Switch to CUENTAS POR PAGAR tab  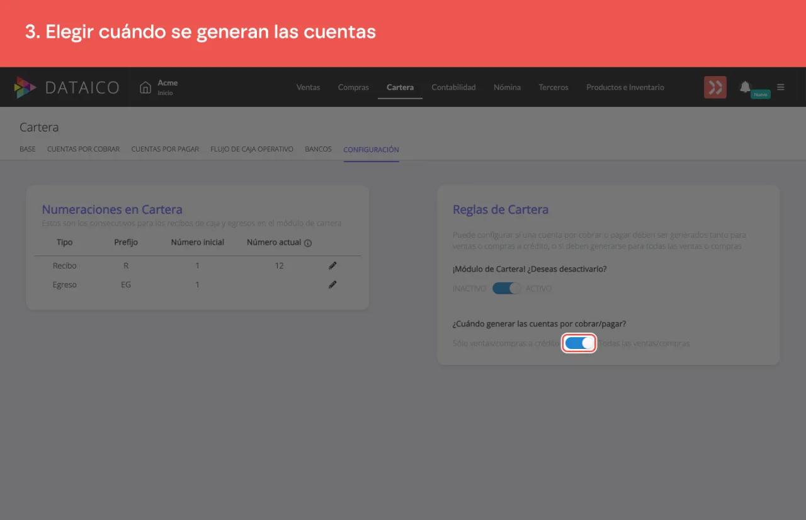point(165,150)
